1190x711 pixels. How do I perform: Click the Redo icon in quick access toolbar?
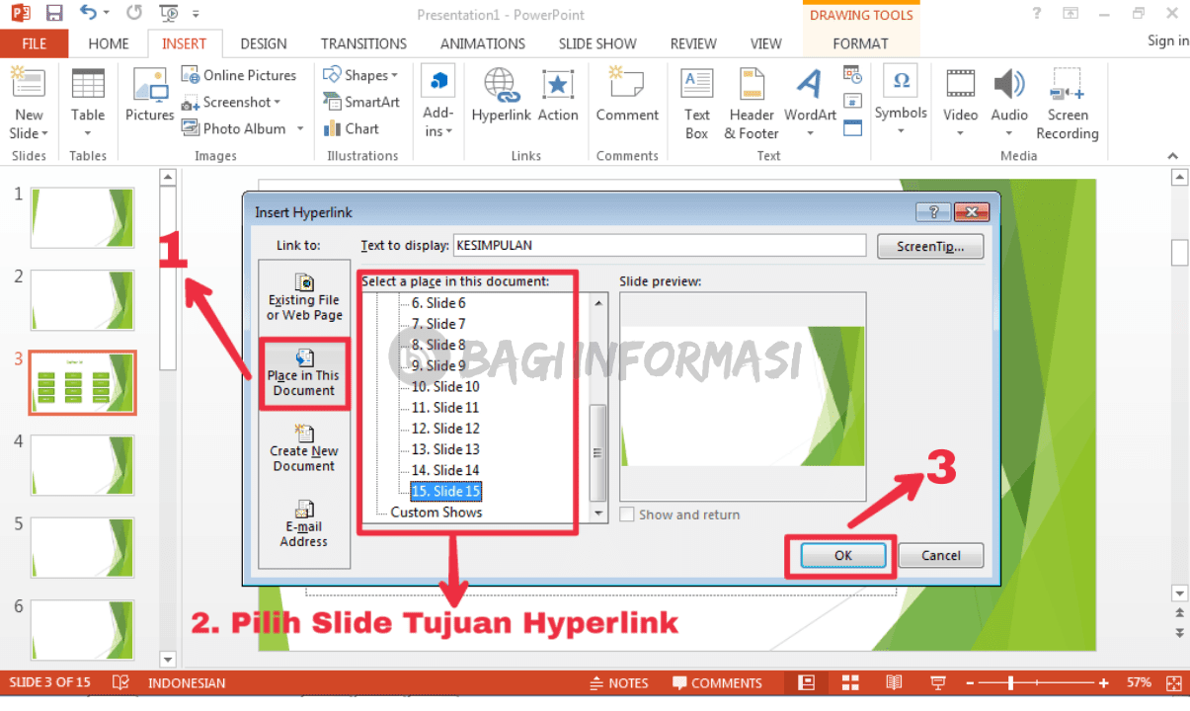click(134, 14)
